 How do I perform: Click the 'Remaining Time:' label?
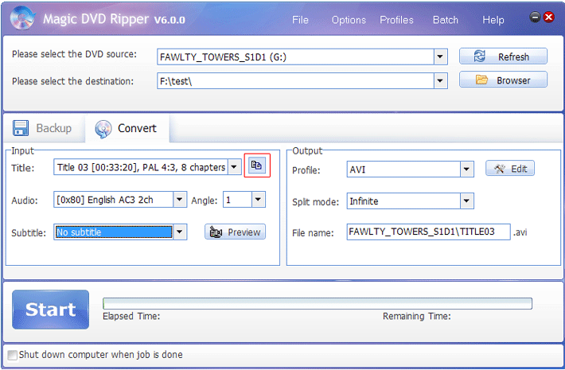coord(416,317)
